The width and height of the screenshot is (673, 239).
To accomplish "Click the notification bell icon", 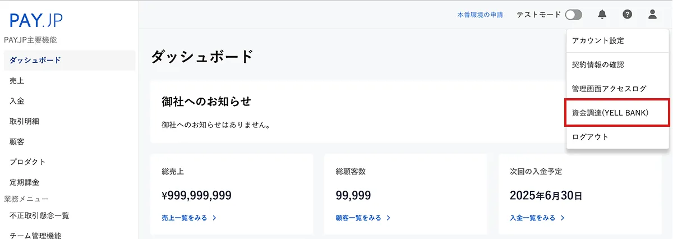I will click(x=602, y=15).
